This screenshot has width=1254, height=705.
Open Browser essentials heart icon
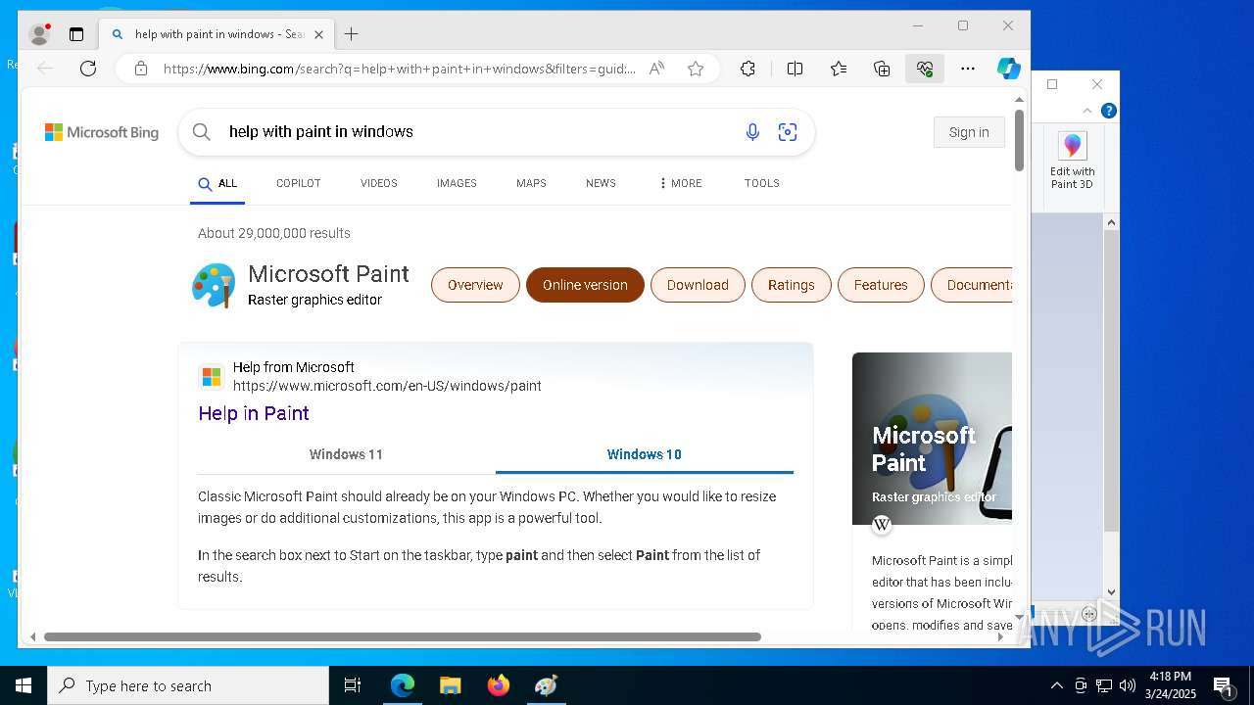[x=925, y=69]
